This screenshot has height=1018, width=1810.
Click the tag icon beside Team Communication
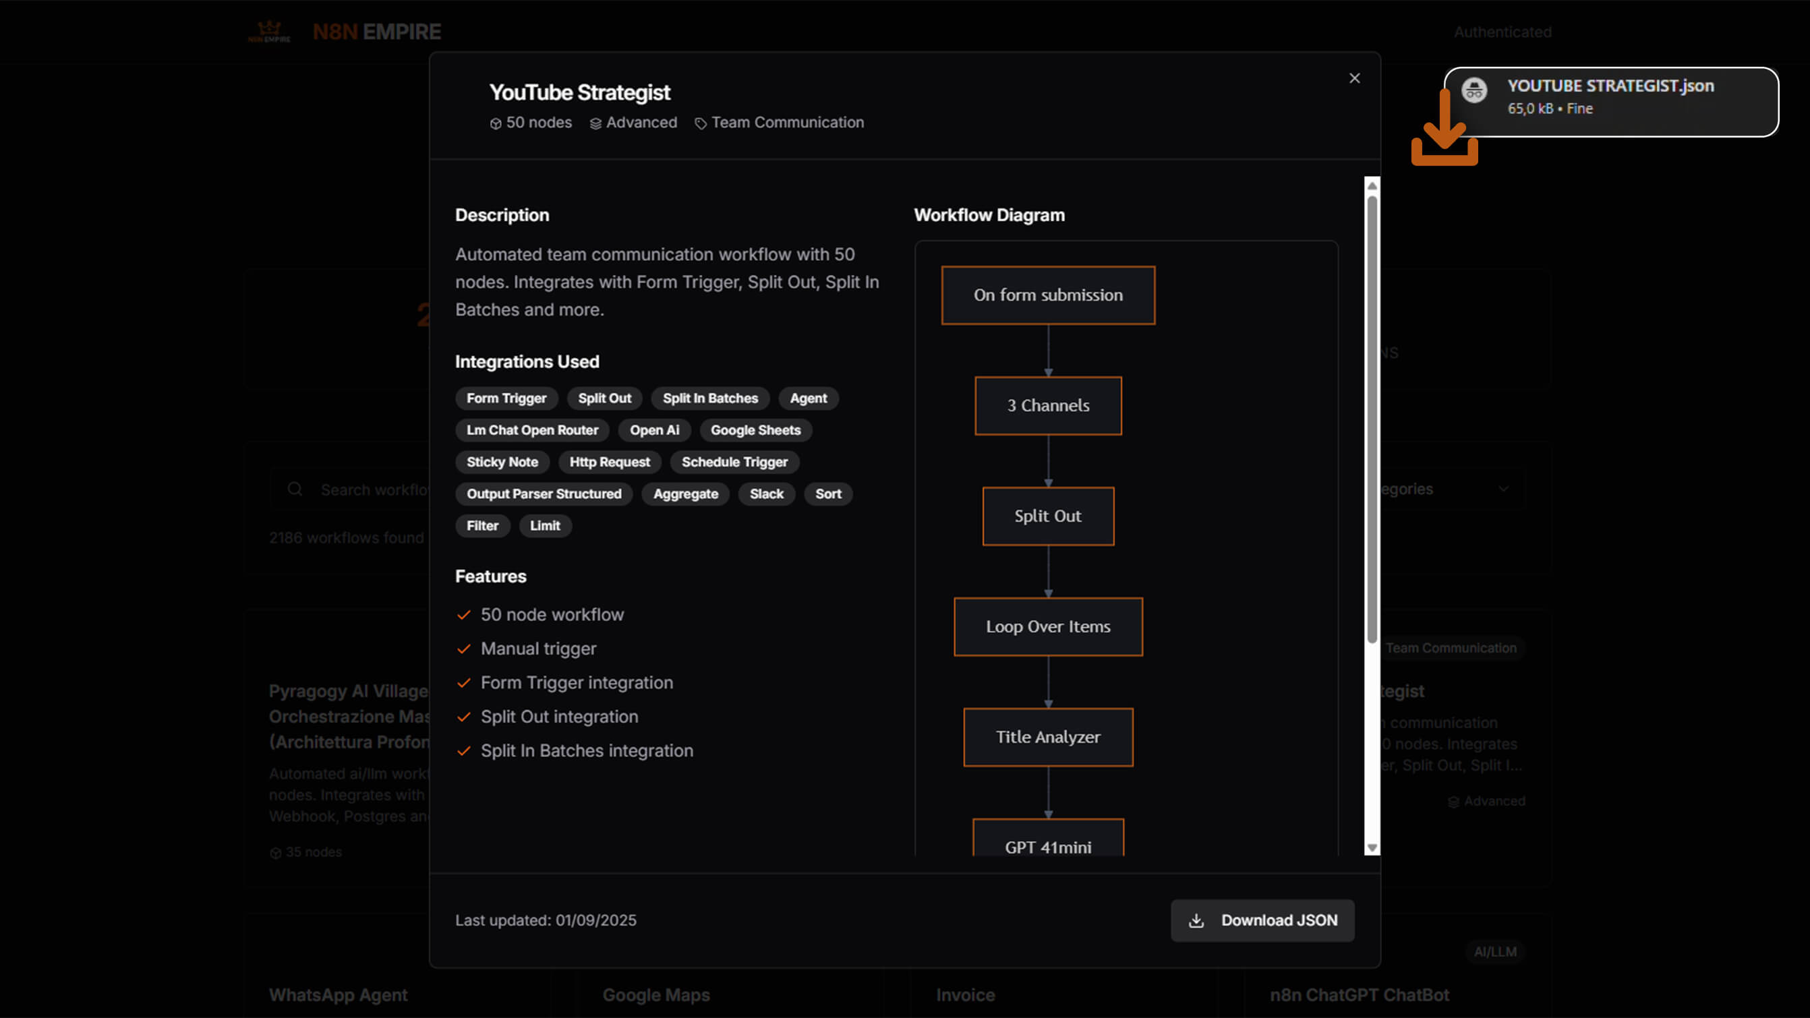[700, 123]
